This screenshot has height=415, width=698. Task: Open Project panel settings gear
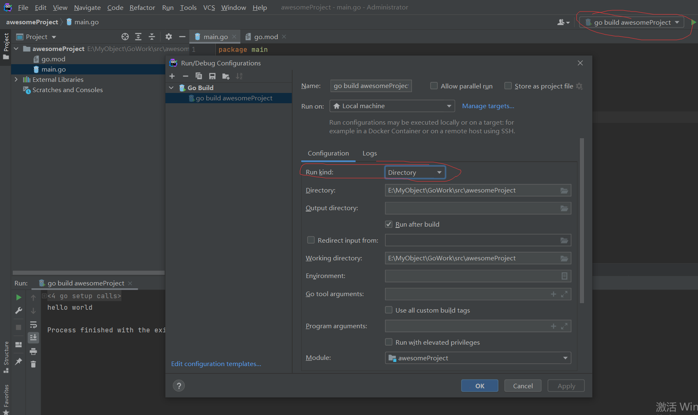[169, 37]
